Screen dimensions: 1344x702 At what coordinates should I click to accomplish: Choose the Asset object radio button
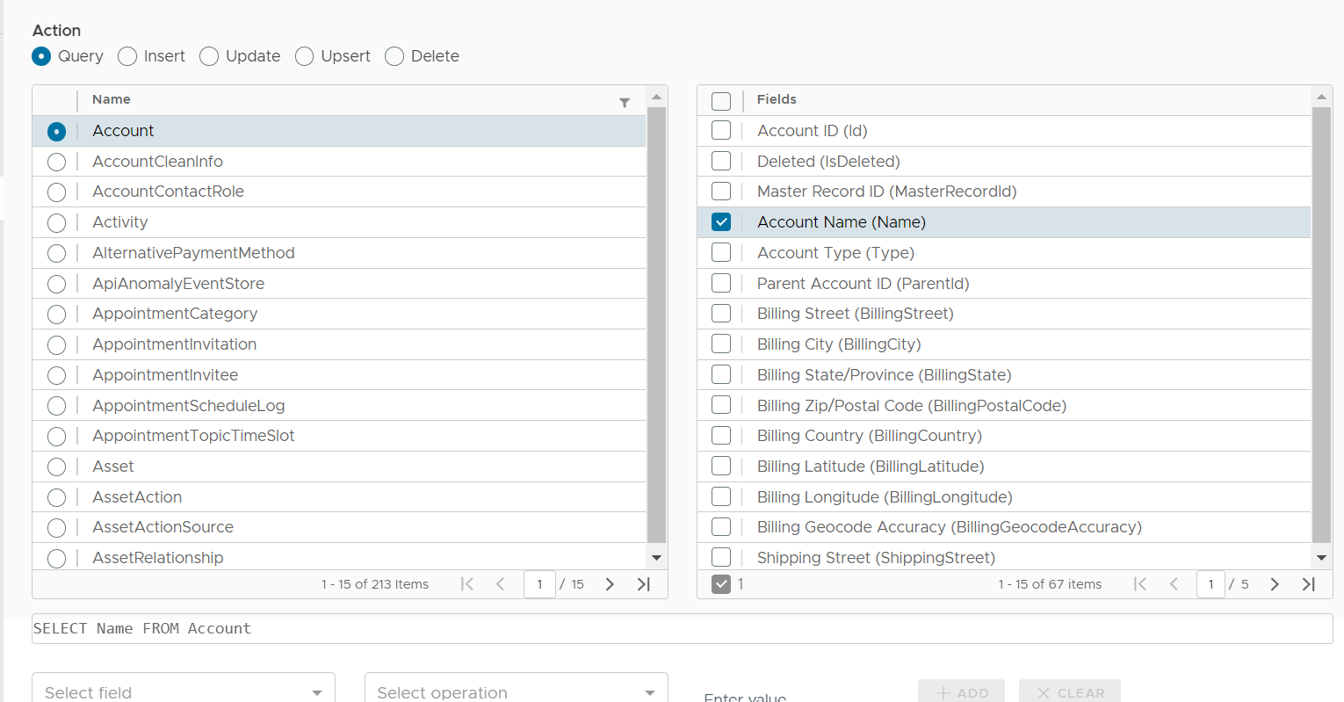(57, 467)
